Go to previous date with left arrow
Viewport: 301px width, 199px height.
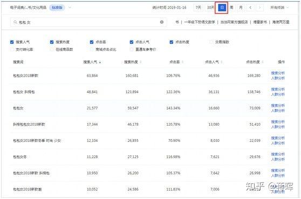[250, 8]
